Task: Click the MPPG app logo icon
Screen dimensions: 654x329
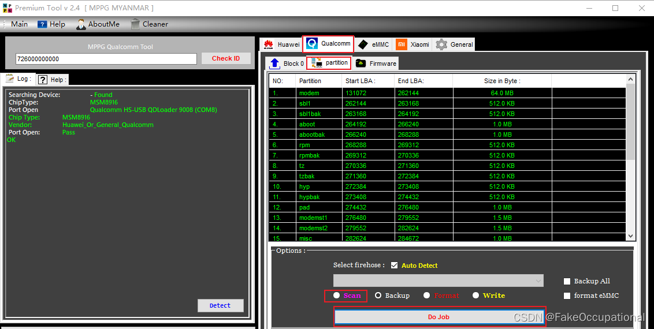Action: point(7,8)
